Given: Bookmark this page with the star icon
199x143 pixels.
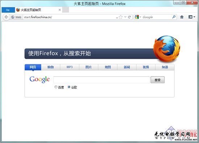Looking at the screenshot, I should pyautogui.click(x=121, y=17).
